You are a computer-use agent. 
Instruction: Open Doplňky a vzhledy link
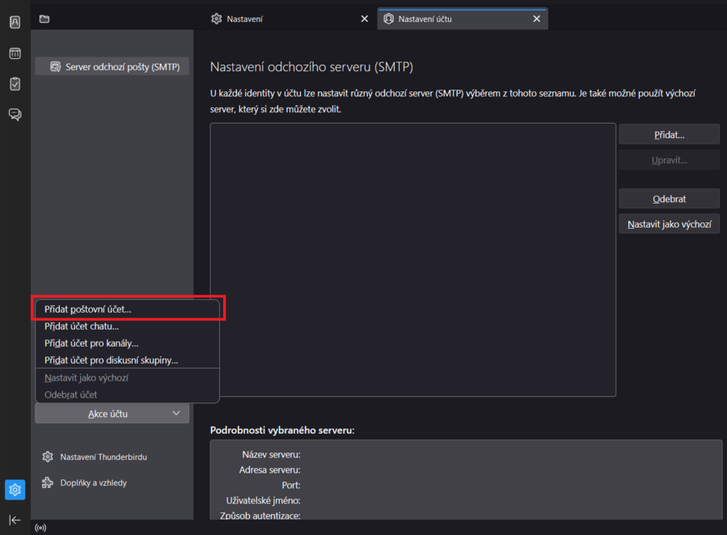(x=93, y=483)
